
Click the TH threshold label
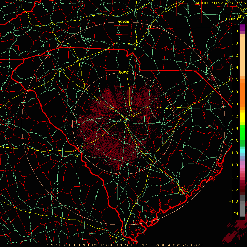point(236,214)
